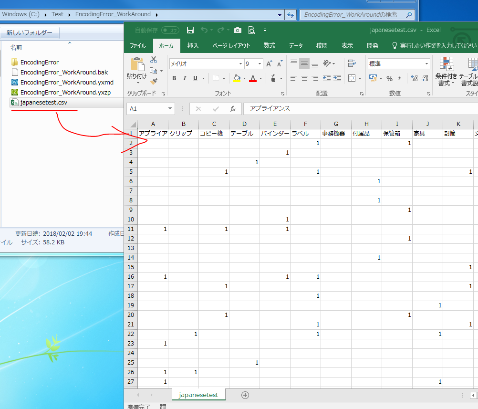Toggle Bold formatting

174,78
